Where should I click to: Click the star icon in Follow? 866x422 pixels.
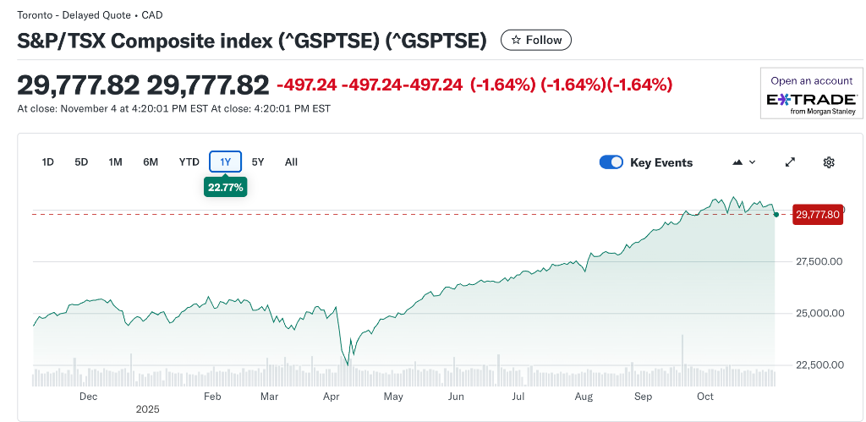coord(516,40)
